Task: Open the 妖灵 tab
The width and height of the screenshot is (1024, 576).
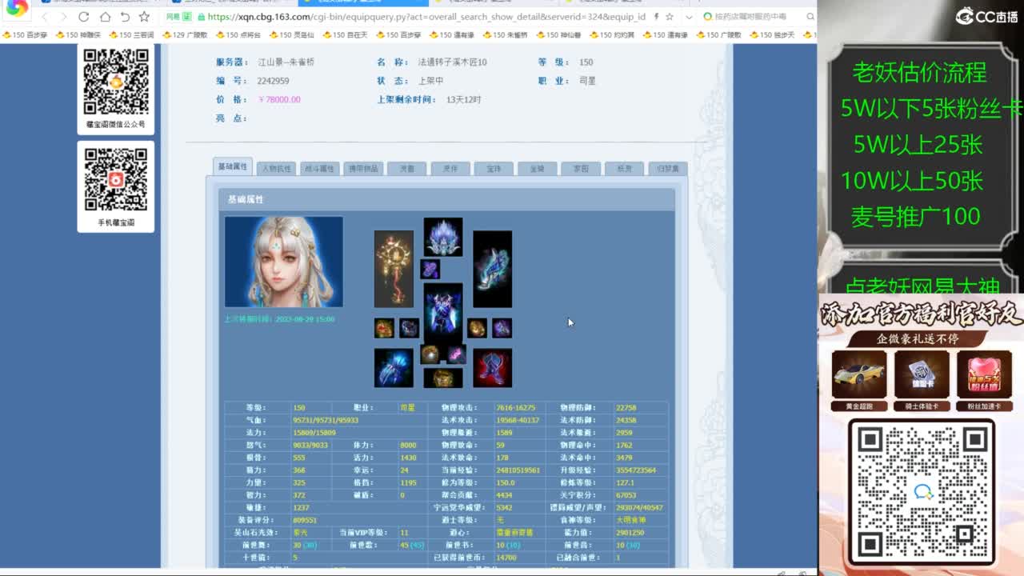Action: (x=623, y=169)
